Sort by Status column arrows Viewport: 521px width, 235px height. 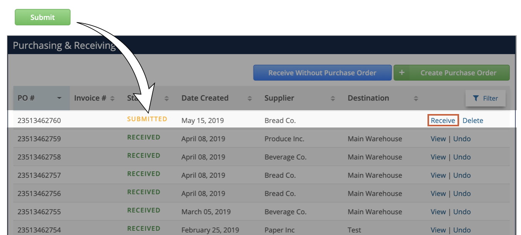tap(167, 98)
